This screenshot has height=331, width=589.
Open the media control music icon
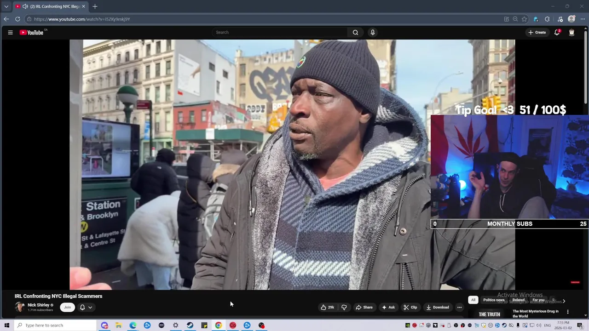[560, 19]
